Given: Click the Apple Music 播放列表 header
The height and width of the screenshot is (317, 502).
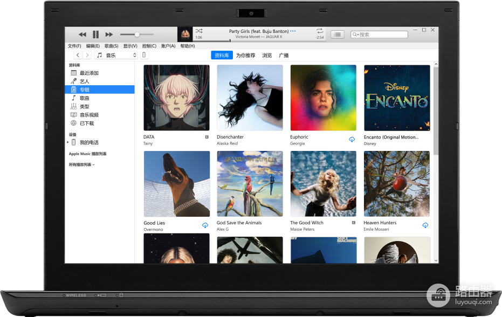Looking at the screenshot, I should click(87, 154).
